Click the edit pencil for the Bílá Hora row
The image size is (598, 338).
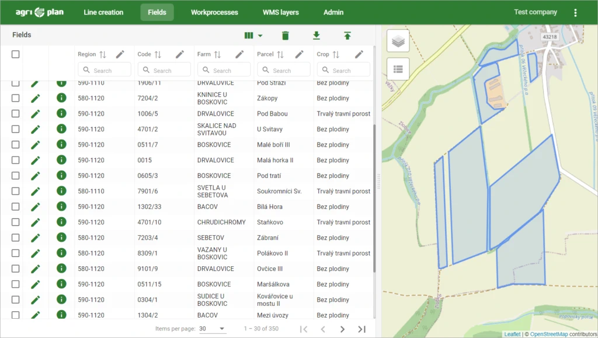[35, 206]
